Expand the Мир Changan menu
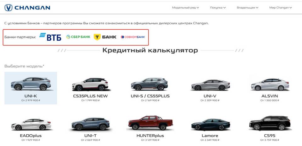This screenshot has width=302, height=146. [x=281, y=8]
